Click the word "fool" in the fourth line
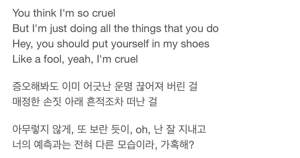300x158 pixels. coord(53,59)
